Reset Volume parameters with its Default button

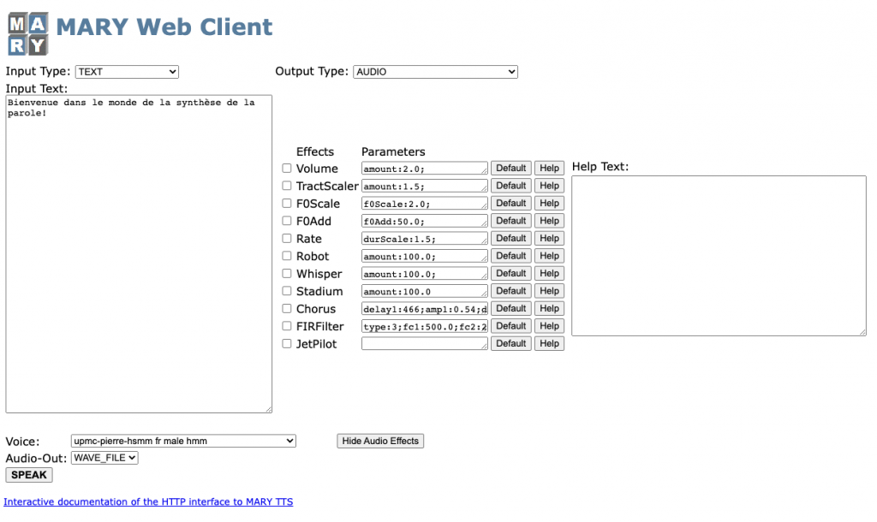[x=510, y=168]
